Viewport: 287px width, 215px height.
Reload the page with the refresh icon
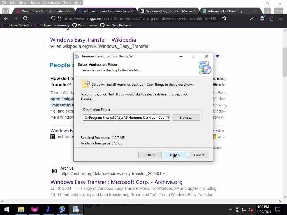25,18
